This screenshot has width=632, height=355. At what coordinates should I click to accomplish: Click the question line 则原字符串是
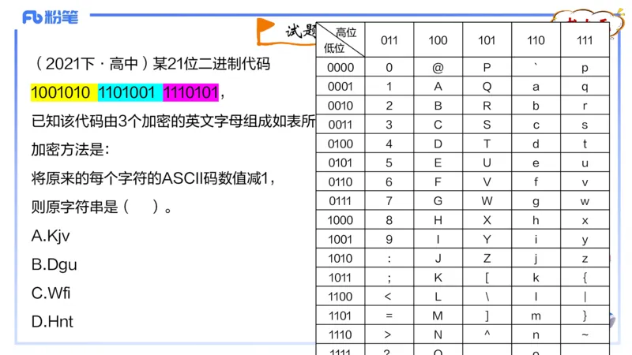(x=102, y=207)
